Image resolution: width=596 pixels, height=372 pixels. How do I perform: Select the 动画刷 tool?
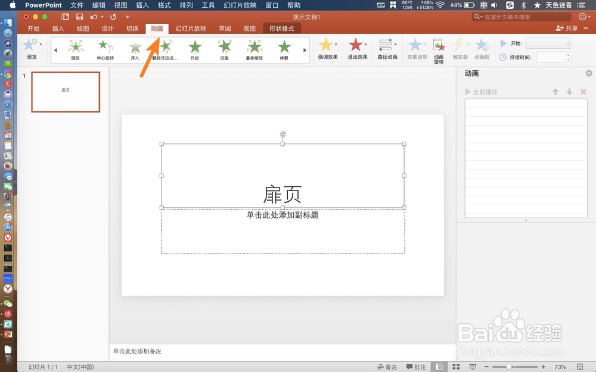click(x=482, y=49)
